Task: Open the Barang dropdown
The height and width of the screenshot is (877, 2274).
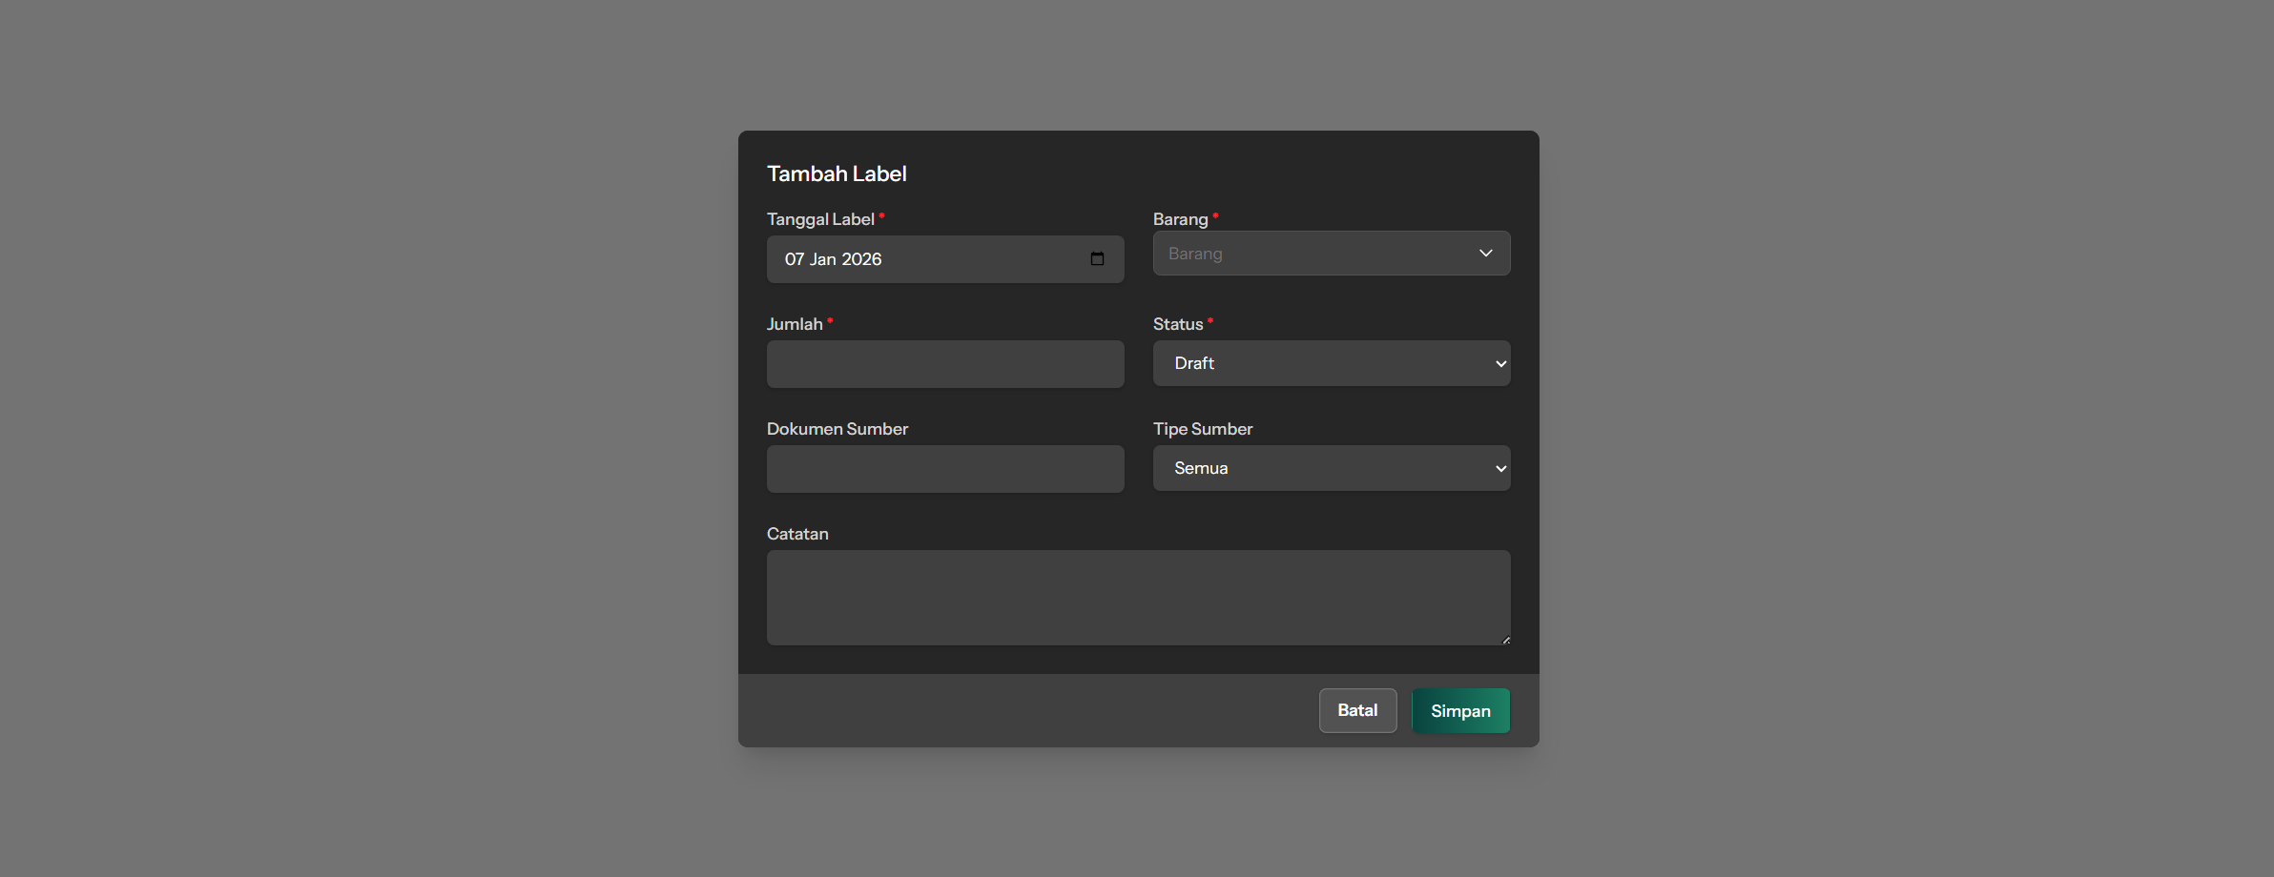Action: [x=1331, y=253]
